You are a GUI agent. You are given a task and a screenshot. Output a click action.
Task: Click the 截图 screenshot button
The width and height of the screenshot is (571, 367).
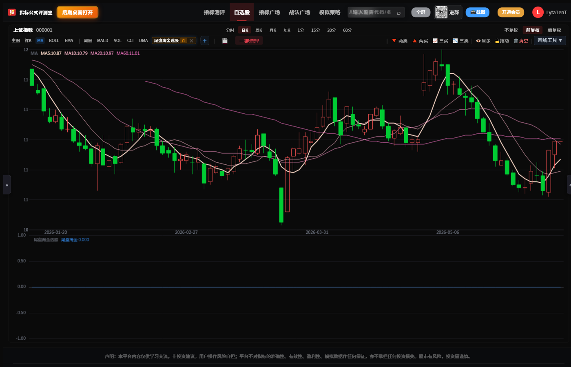coord(478,12)
